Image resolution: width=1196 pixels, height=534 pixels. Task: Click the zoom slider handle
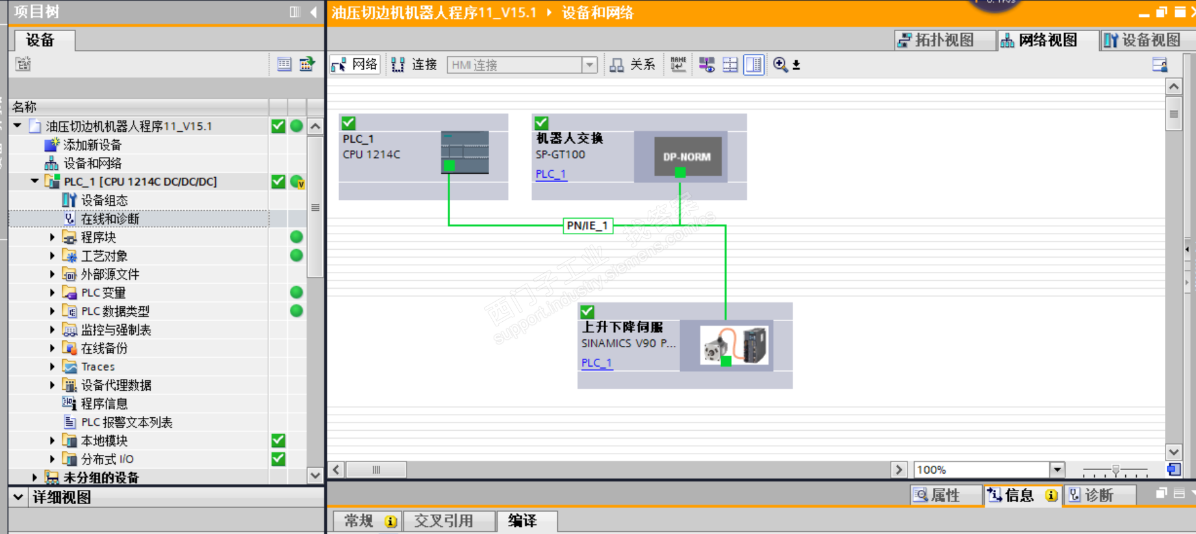1115,470
